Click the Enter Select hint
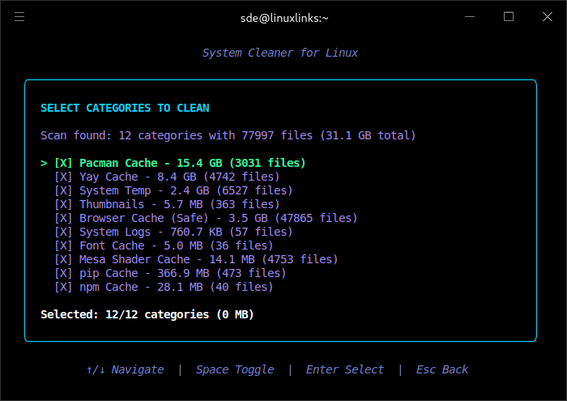 click(x=345, y=369)
